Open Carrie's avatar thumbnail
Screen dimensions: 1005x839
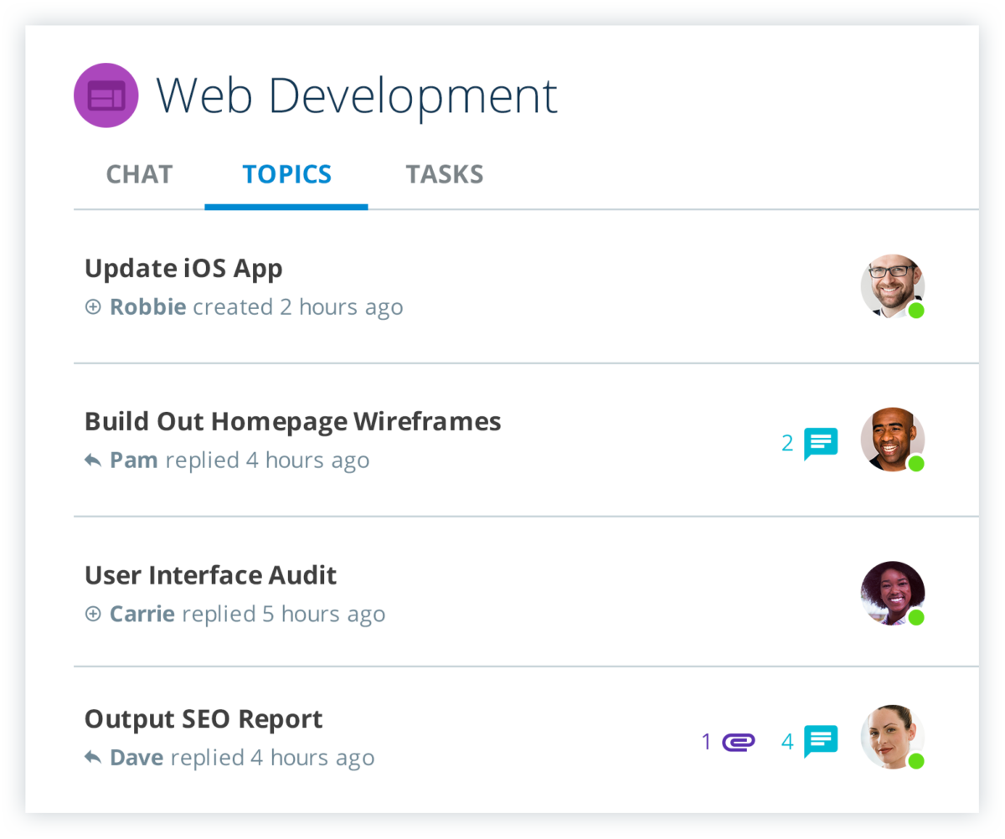pyautogui.click(x=893, y=593)
